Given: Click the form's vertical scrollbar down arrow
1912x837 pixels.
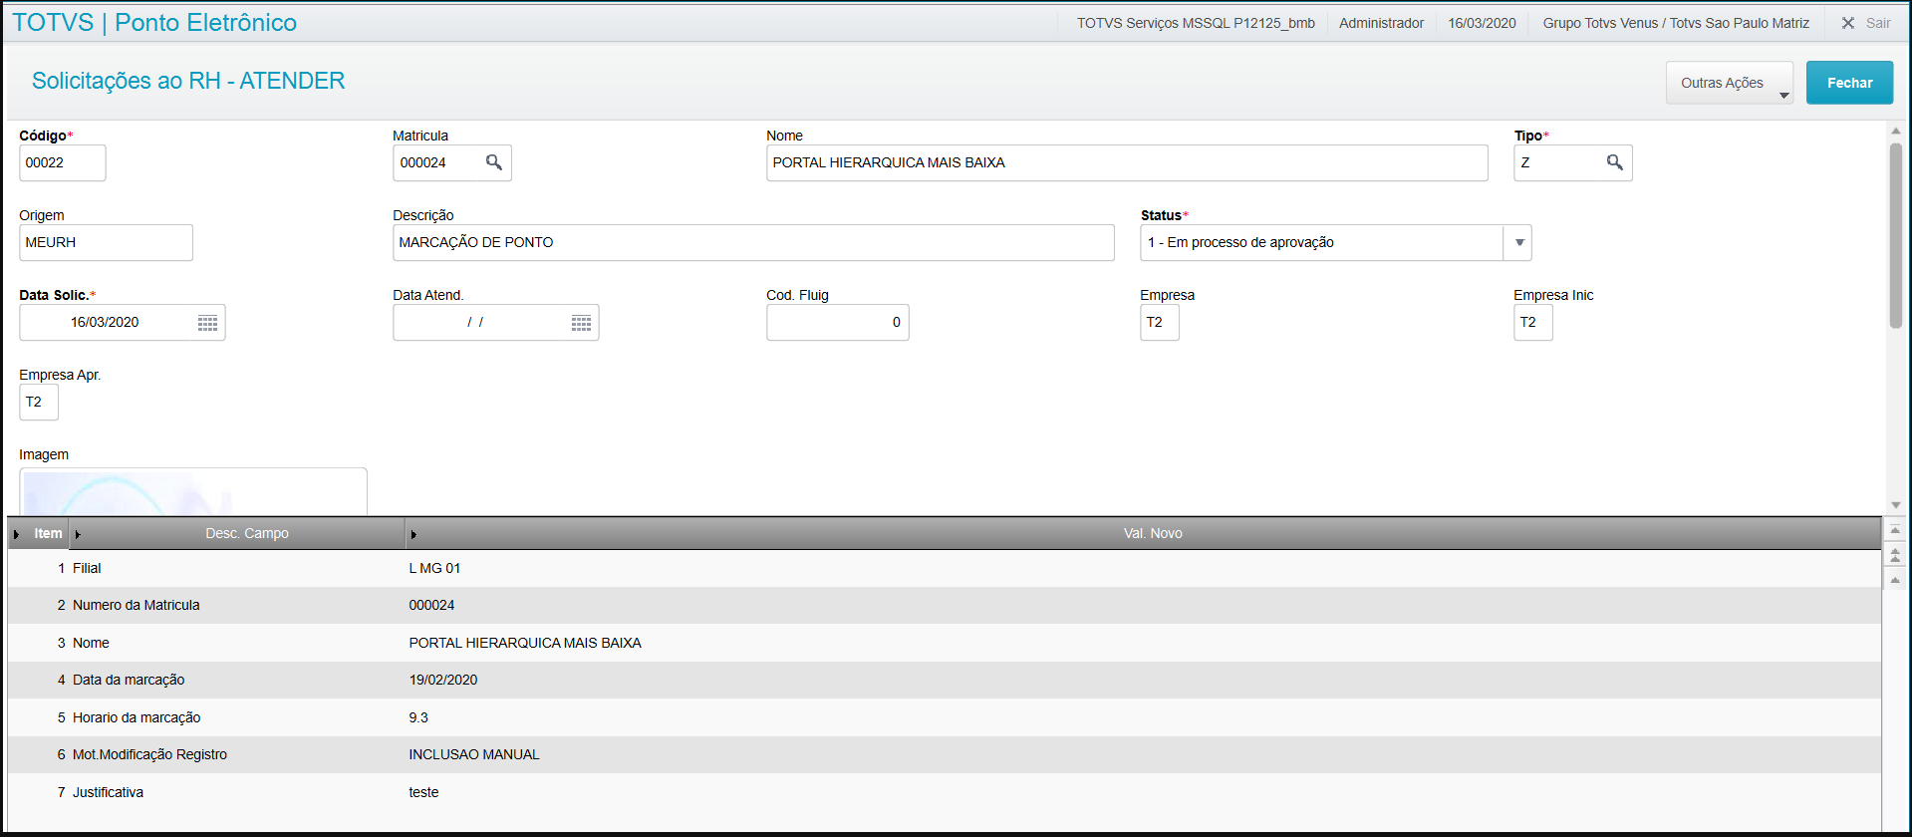Looking at the screenshot, I should pos(1895,505).
